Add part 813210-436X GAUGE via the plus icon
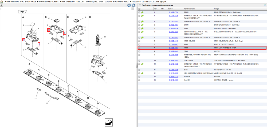The height and width of the screenshot is (127, 267). (x=139, y=80)
